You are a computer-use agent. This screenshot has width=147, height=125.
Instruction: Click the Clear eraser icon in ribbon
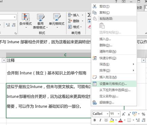click(89, 27)
